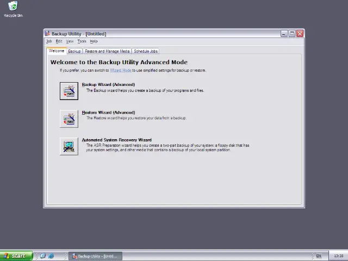Click the Backup Utility title bar icon
348x261 pixels.
pos(48,34)
